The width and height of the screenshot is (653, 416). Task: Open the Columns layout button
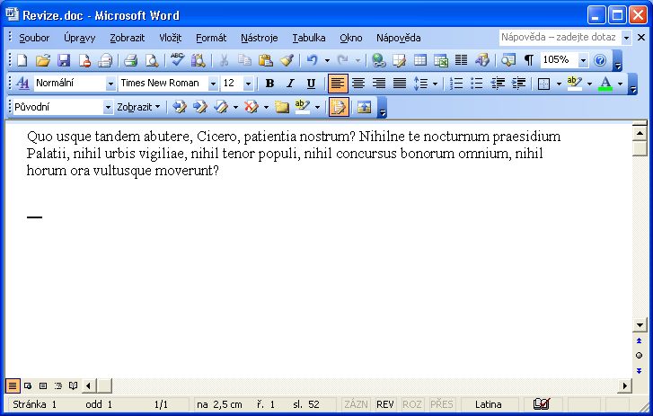461,61
